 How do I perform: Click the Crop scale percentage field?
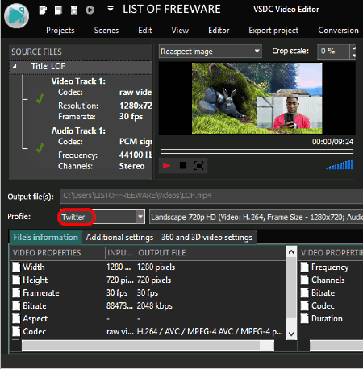coord(333,51)
